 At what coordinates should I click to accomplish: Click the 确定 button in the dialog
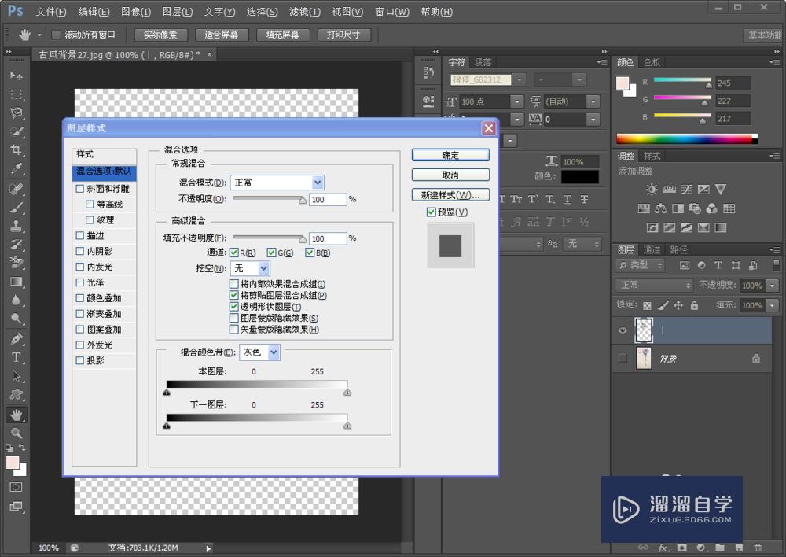450,155
